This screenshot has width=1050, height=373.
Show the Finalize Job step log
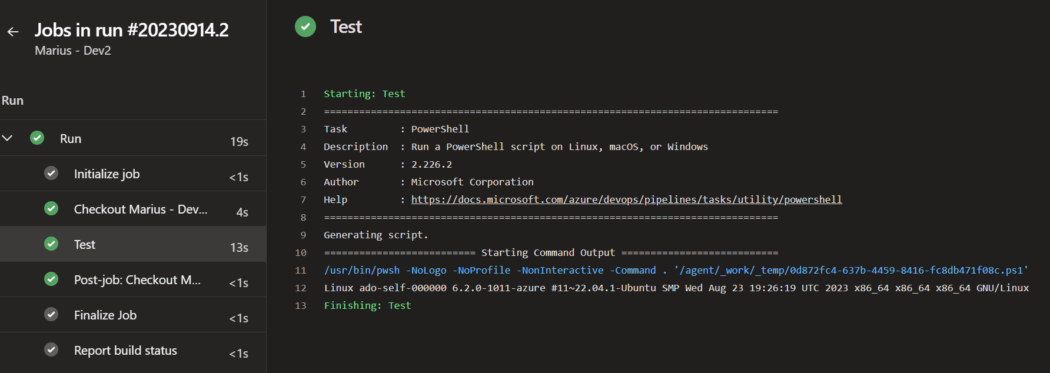click(x=105, y=315)
